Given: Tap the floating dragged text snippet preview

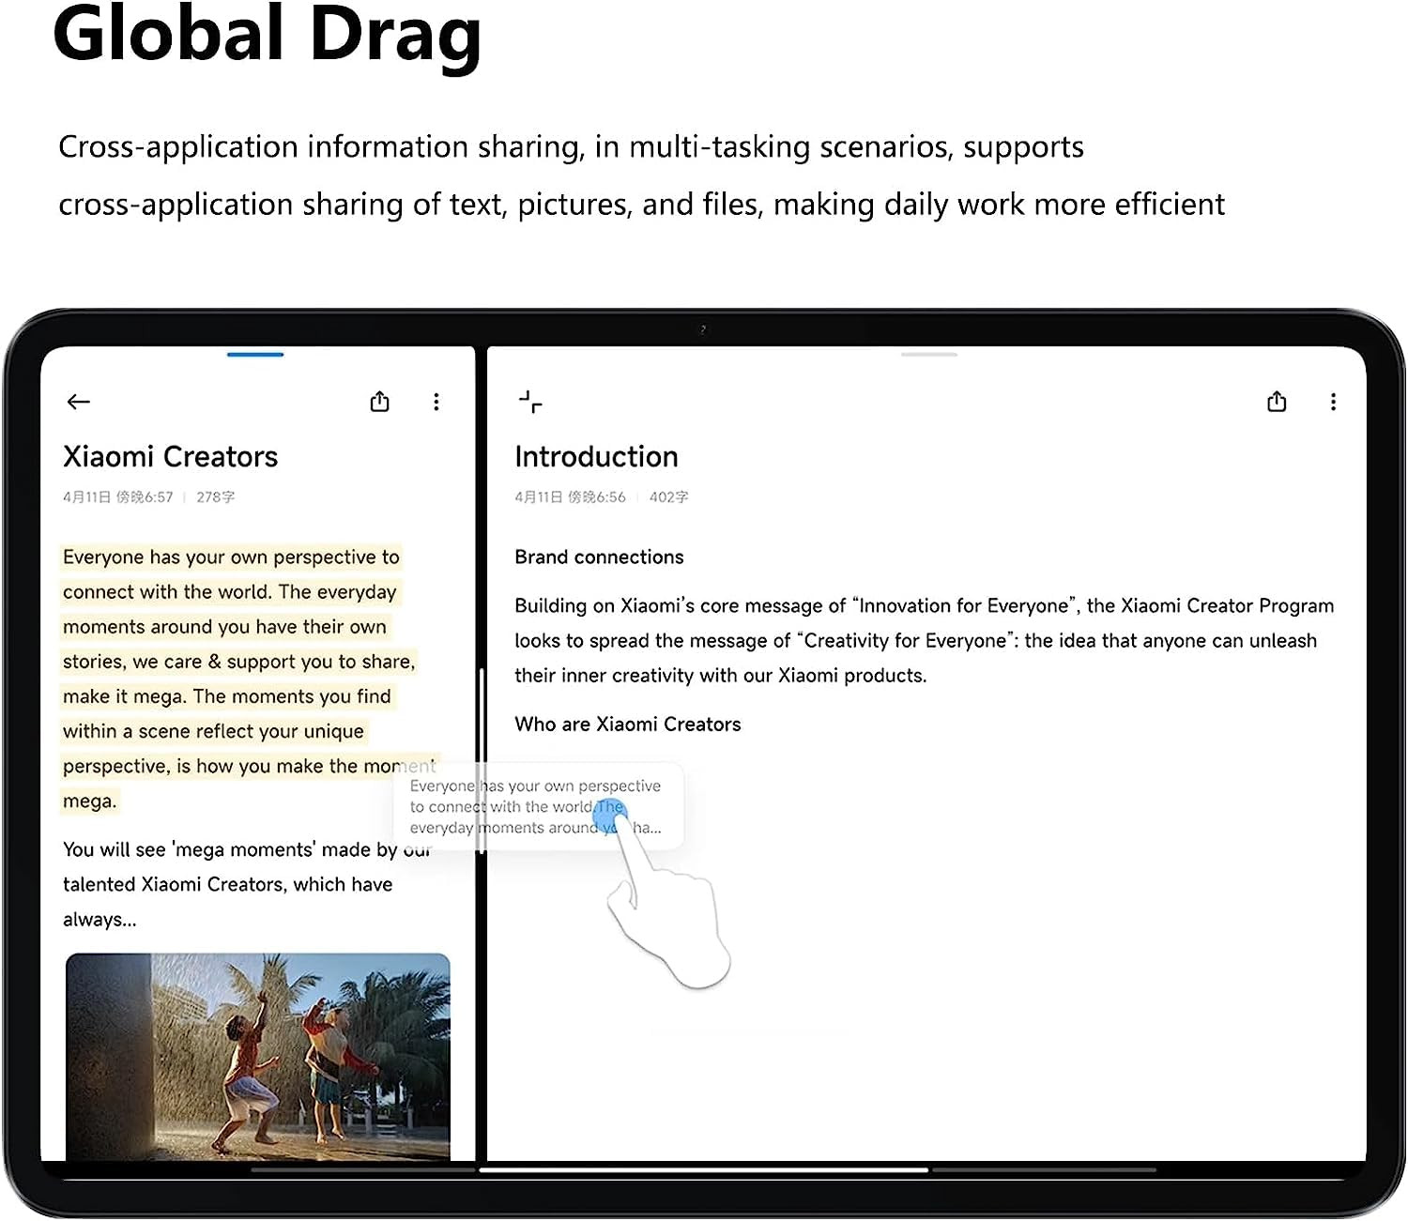Looking at the screenshot, I should click(538, 807).
